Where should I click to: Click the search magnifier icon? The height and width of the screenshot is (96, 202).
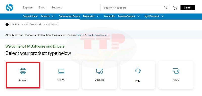pyautogui.click(x=166, y=8)
